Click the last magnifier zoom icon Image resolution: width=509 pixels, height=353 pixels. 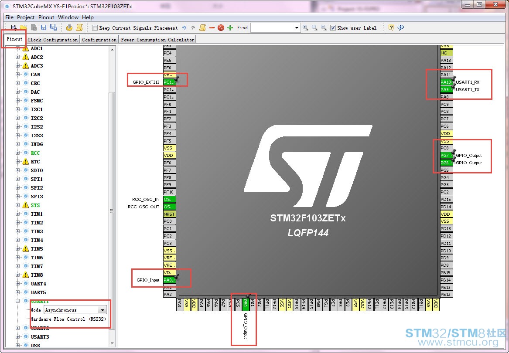[x=324, y=28]
